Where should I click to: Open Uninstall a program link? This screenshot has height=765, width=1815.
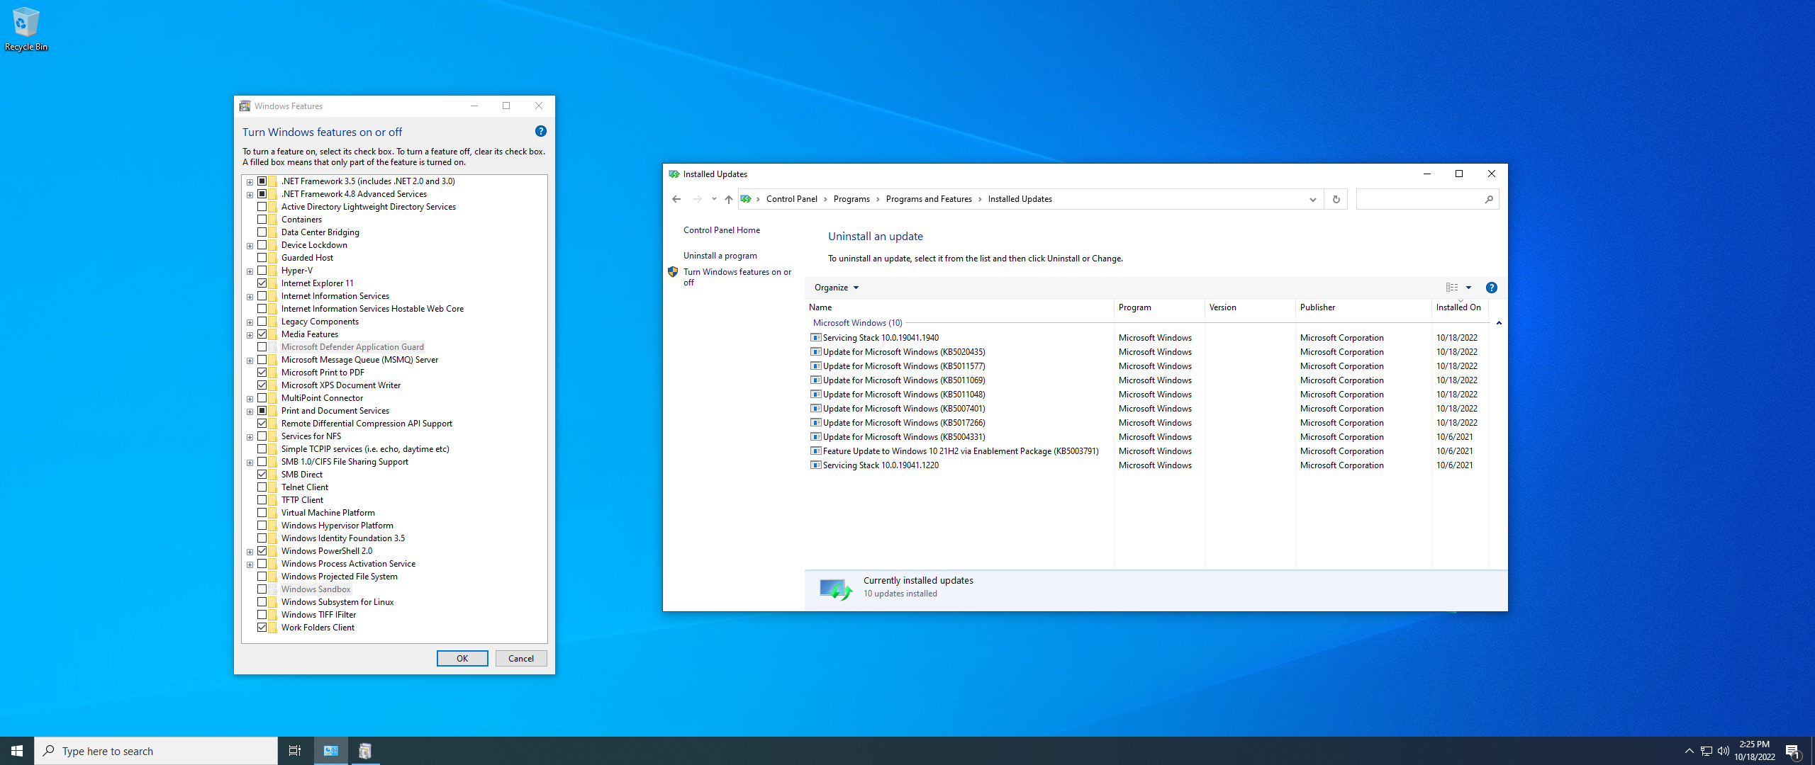click(x=720, y=256)
